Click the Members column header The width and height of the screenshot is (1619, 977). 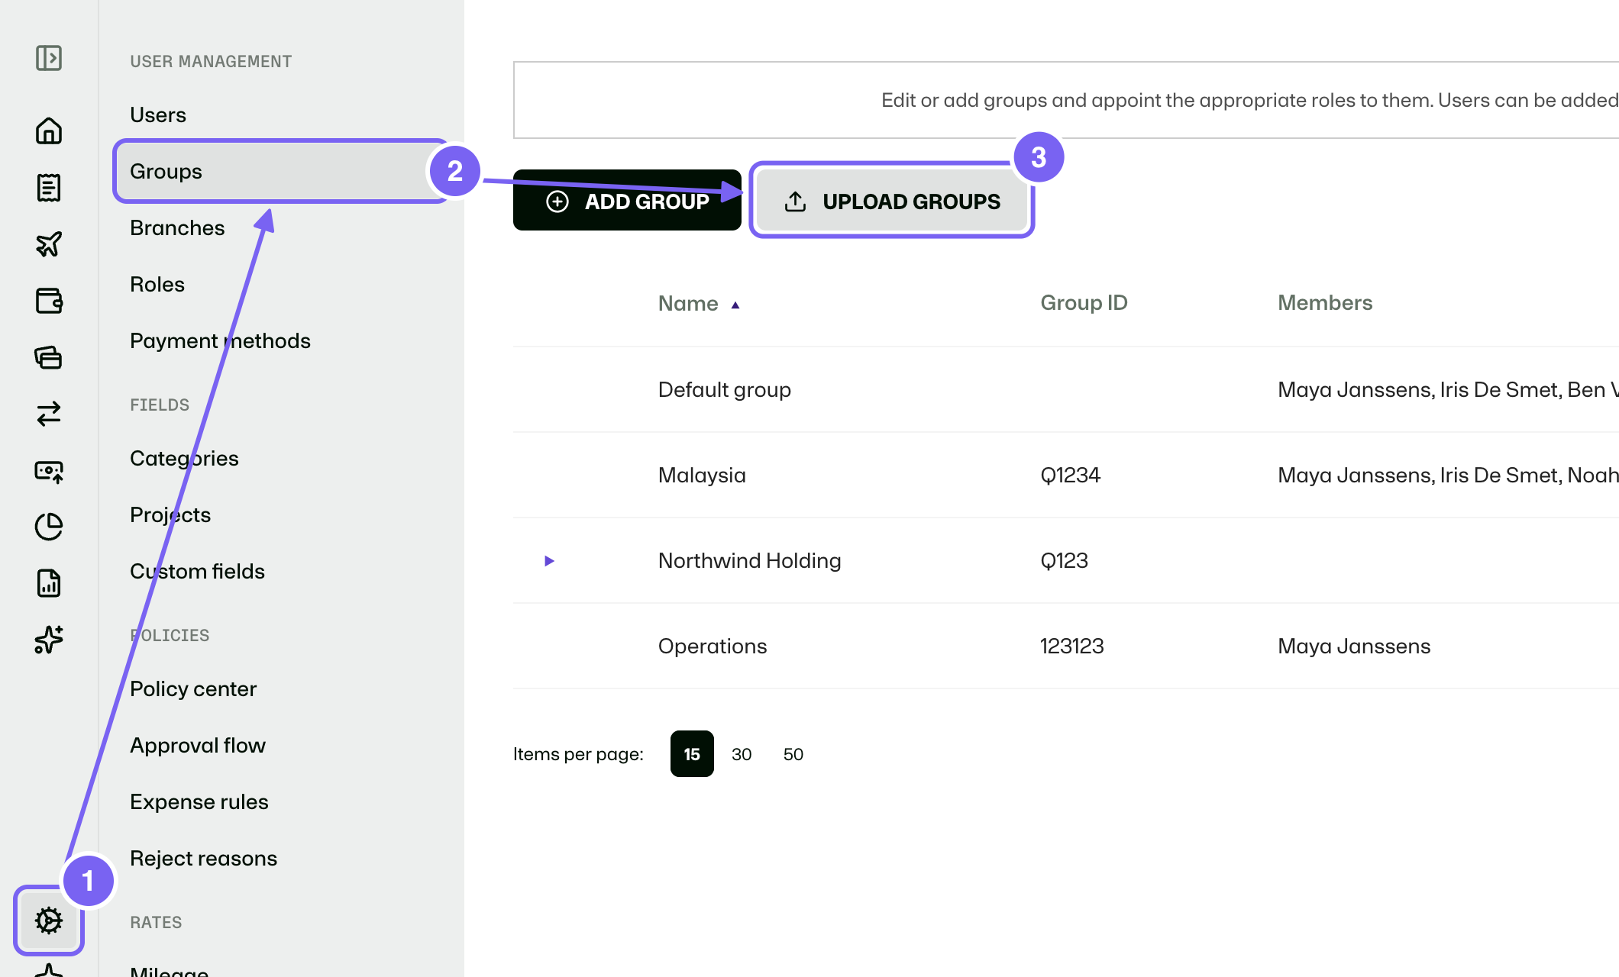click(1325, 303)
